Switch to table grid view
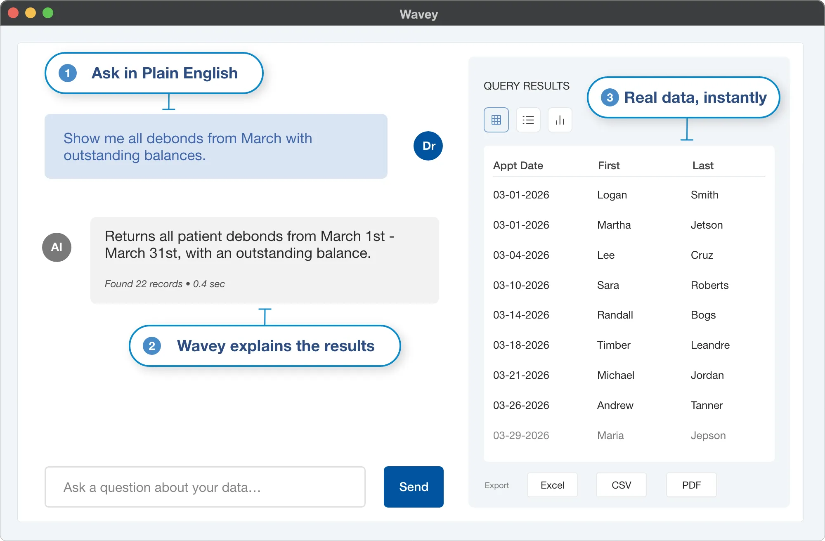The width and height of the screenshot is (825, 541). click(496, 120)
